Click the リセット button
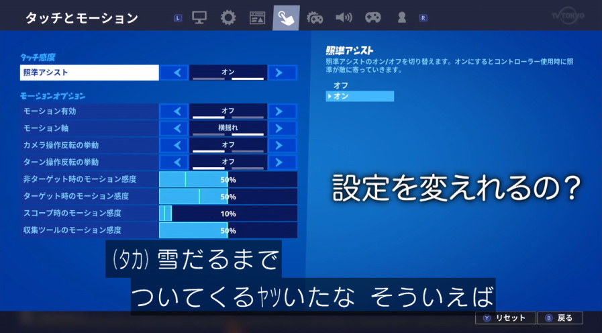Screen dimensions: 602x333 [x=505, y=318]
